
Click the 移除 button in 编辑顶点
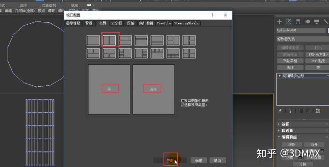pos(292,145)
